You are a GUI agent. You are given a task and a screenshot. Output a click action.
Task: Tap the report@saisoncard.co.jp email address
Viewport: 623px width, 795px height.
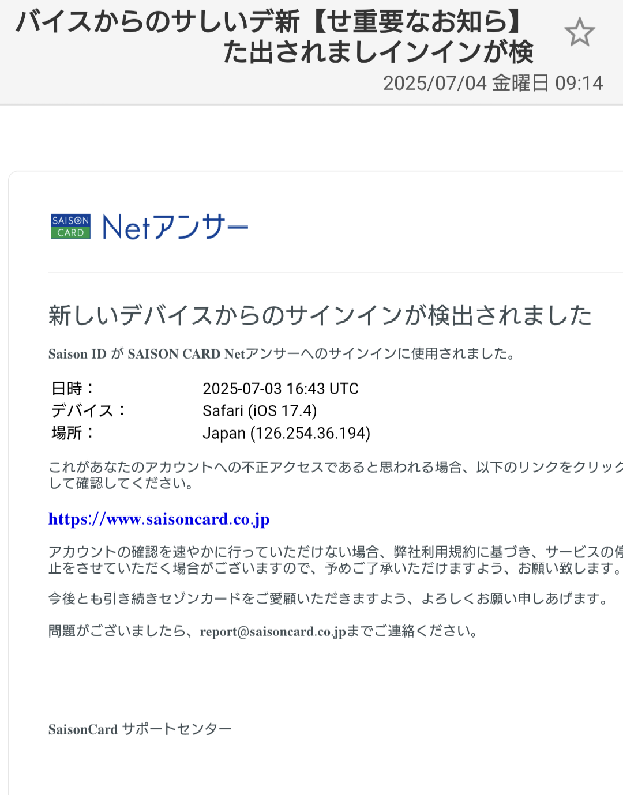coord(273,631)
